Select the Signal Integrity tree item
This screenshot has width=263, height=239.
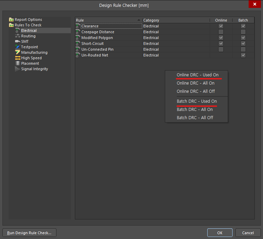(35, 69)
